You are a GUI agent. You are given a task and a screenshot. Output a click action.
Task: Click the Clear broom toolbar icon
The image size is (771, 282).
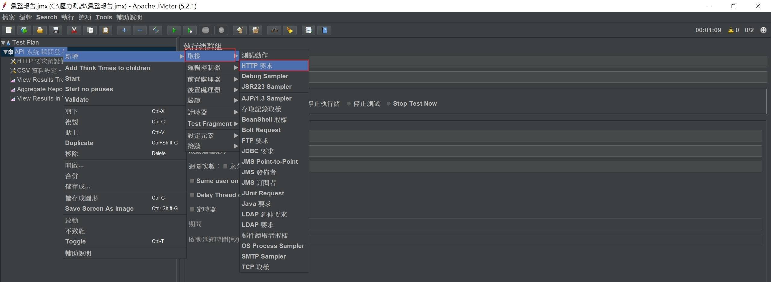(x=240, y=30)
